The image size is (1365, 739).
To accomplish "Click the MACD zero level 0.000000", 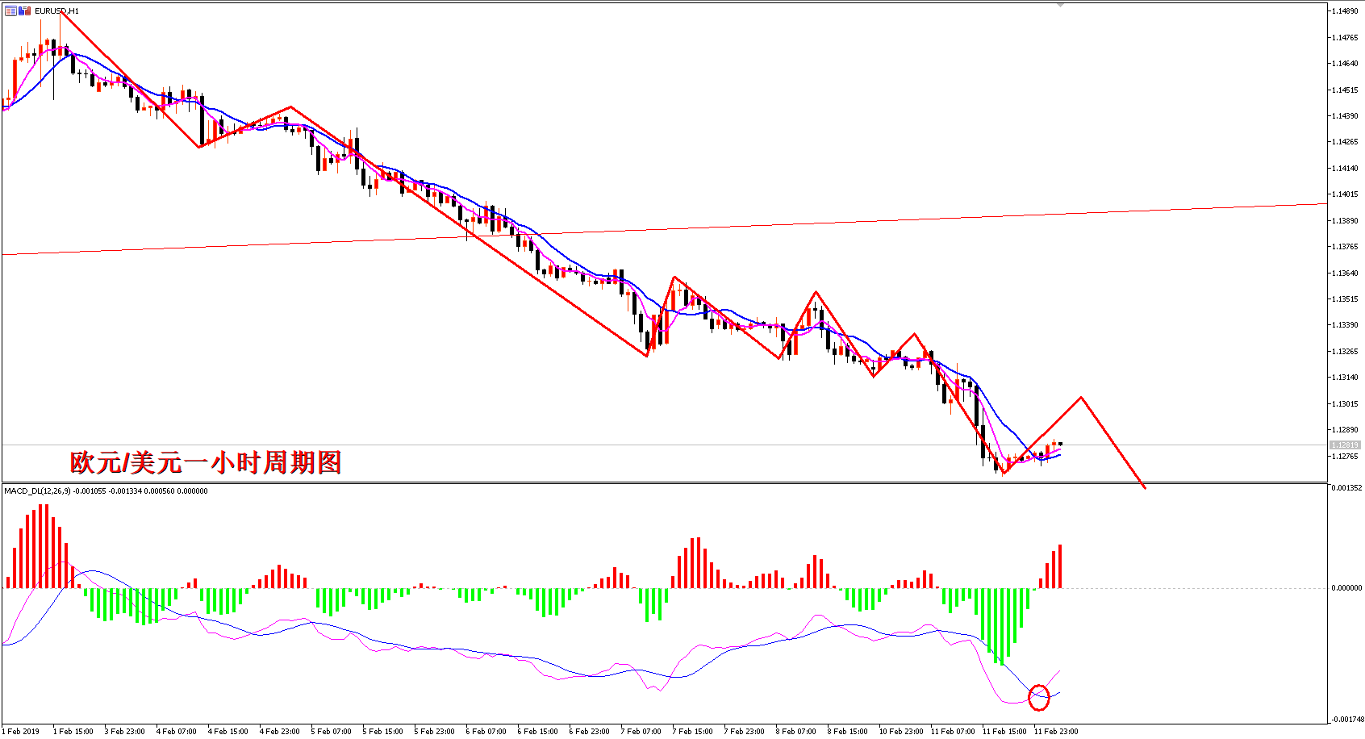I will (1346, 588).
